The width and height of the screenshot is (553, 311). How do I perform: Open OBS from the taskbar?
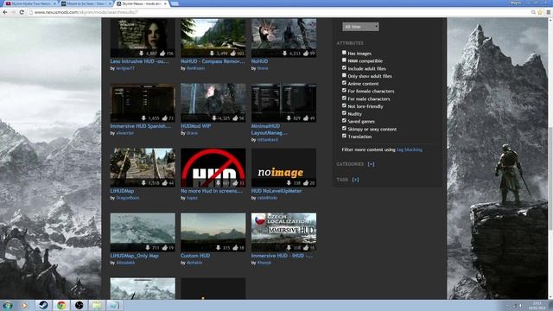click(x=79, y=305)
